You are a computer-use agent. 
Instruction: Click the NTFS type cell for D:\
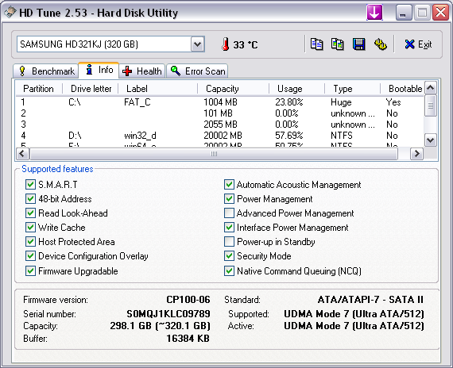[x=342, y=136]
